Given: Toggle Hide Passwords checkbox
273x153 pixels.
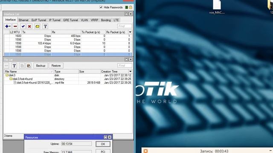Looking at the screenshot, I should tap(101, 7).
